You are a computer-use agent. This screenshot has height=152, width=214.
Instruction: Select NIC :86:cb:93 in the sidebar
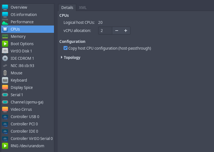pyautogui.click(x=22, y=66)
